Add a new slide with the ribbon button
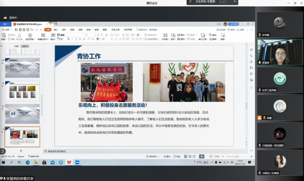The image size is (304, 181). point(43,35)
